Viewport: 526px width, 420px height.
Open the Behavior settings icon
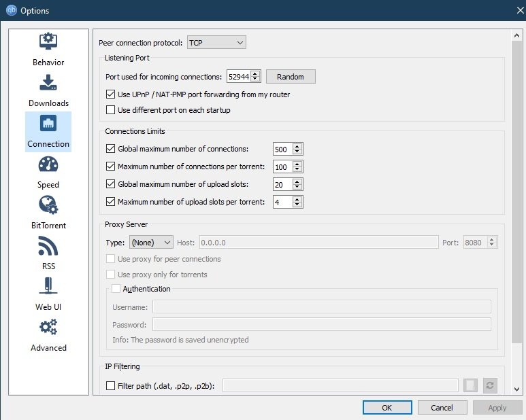48,41
